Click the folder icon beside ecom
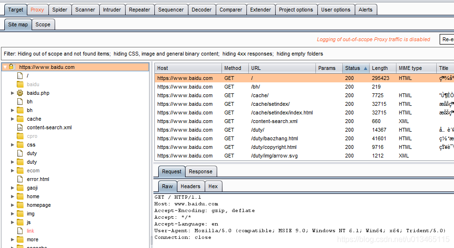This screenshot has height=248, width=454. coord(20,170)
